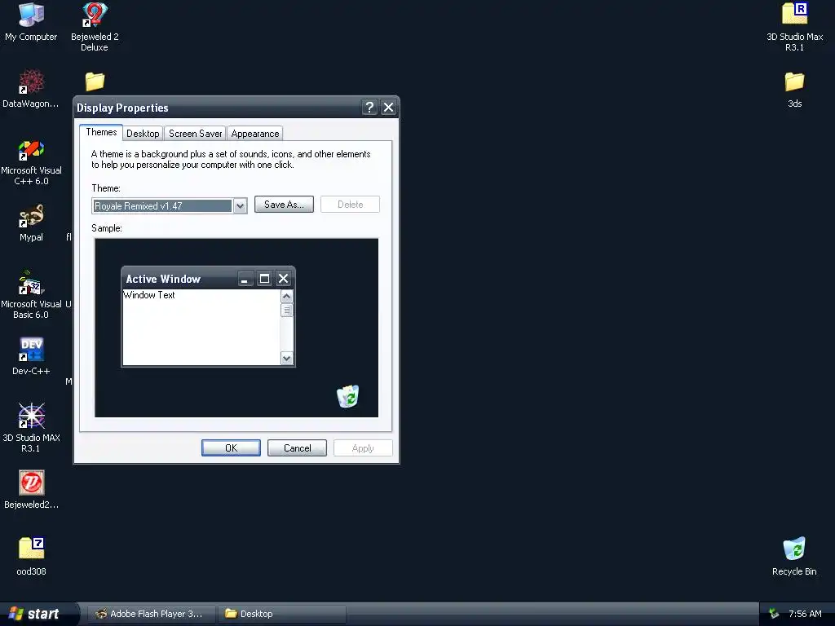Image resolution: width=835 pixels, height=626 pixels.
Task: Switch to the Screen Saver tab
Action: pos(196,134)
